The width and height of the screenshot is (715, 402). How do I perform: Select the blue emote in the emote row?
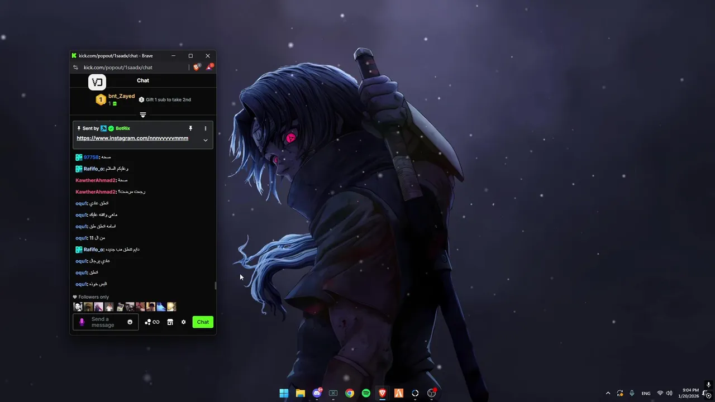click(x=161, y=307)
